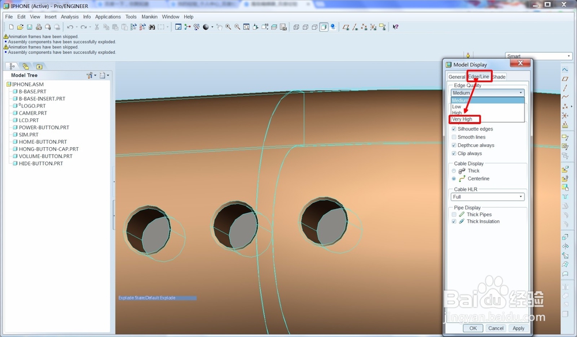Screen dimensions: 577x337
Task: Open a file with the folder icon
Action: coord(20,27)
